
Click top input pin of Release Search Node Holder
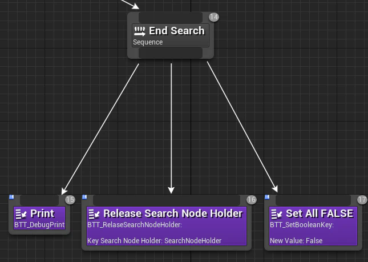(167, 200)
